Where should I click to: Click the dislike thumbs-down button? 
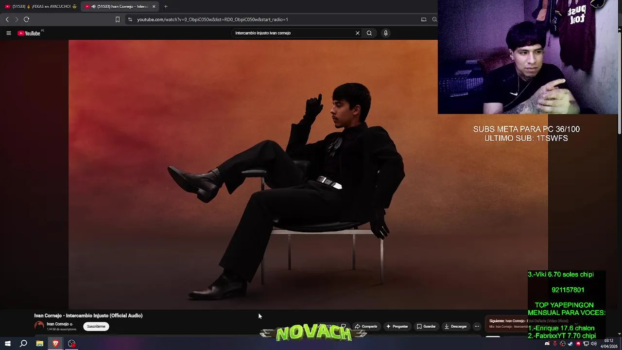(344, 327)
